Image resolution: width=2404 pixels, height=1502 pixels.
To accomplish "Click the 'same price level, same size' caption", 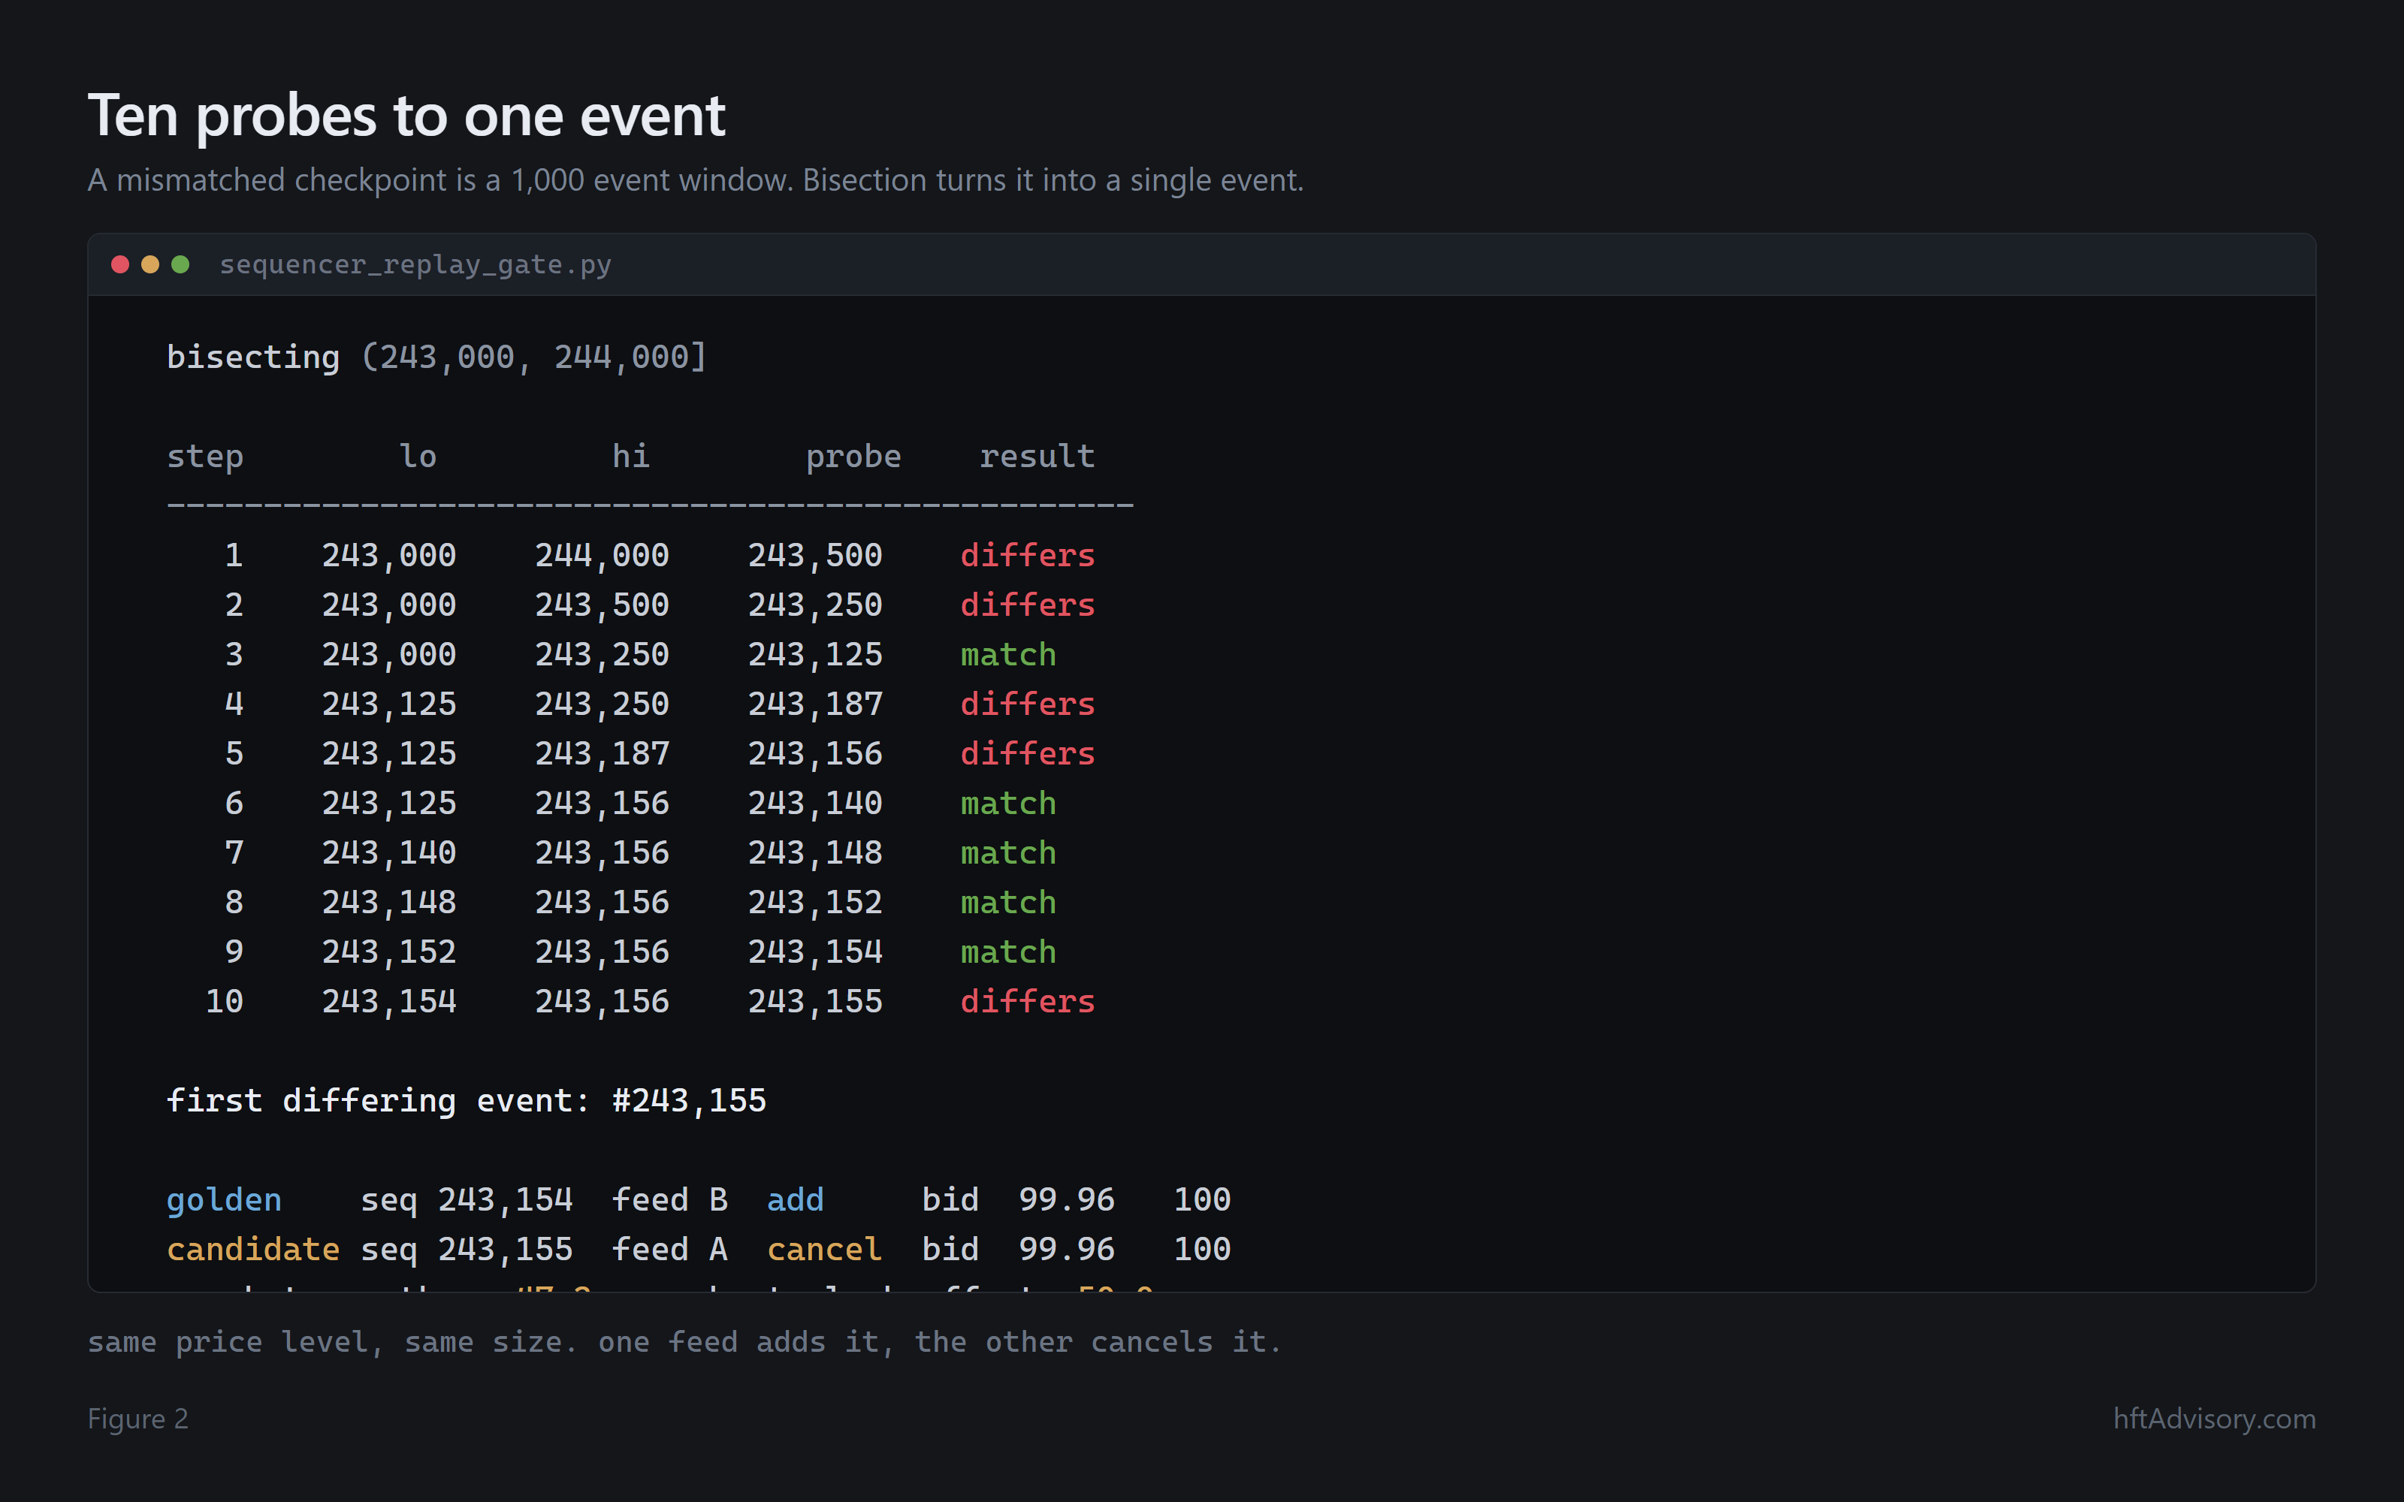I will click(x=684, y=1342).
